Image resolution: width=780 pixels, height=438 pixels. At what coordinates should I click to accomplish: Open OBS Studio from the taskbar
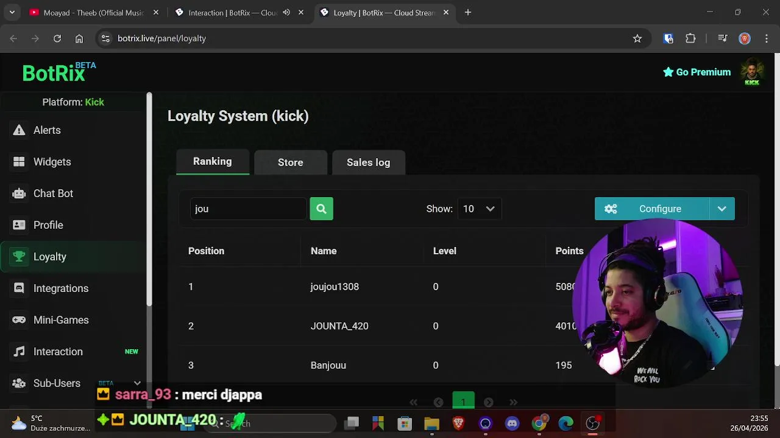tap(593, 423)
